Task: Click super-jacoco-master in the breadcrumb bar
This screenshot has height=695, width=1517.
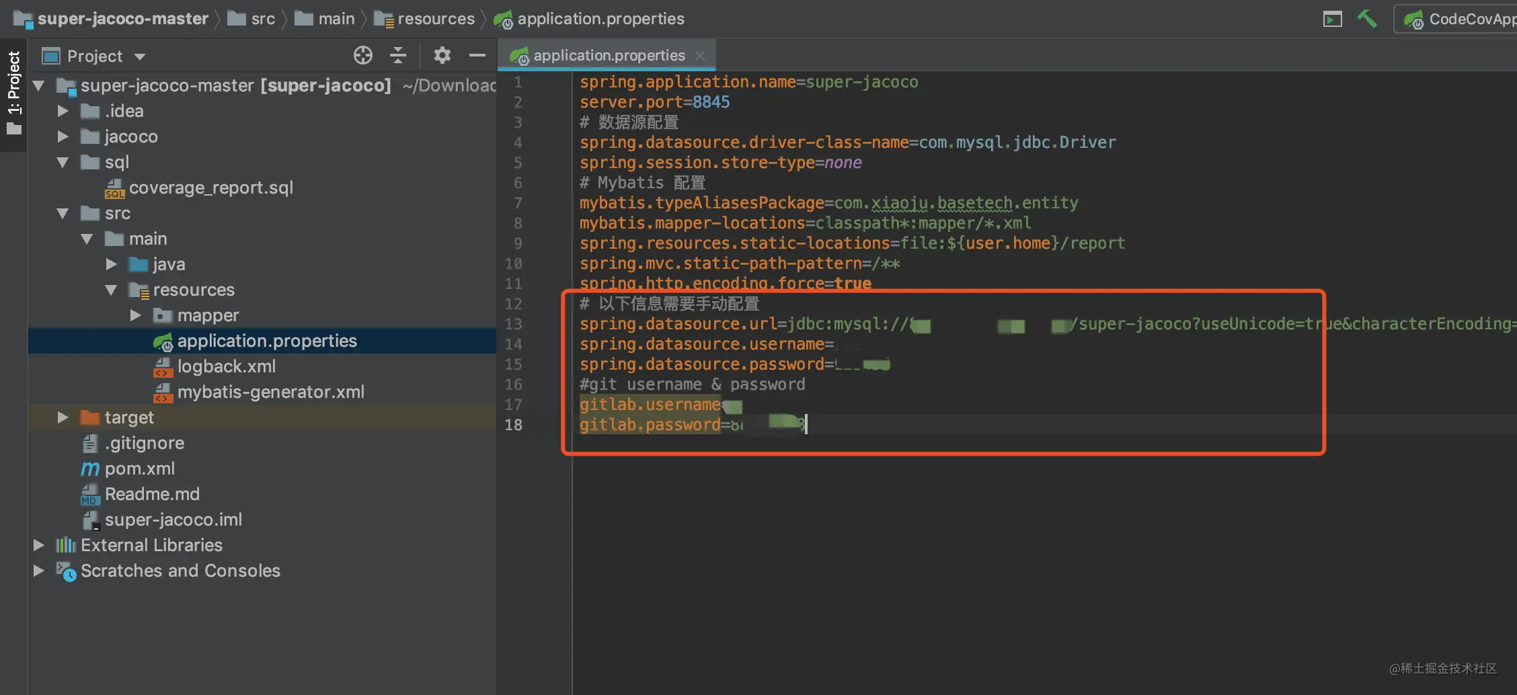Action: tap(111, 19)
